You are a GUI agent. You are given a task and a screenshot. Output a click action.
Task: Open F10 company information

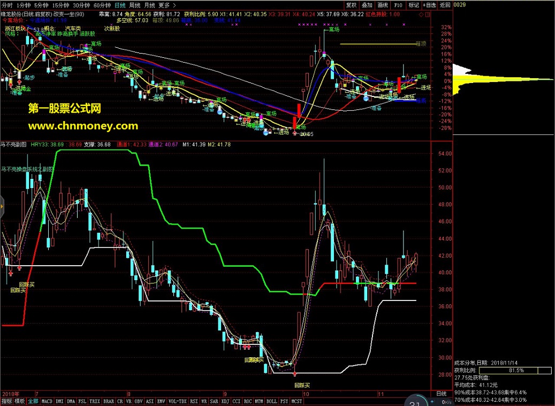[x=398, y=5]
